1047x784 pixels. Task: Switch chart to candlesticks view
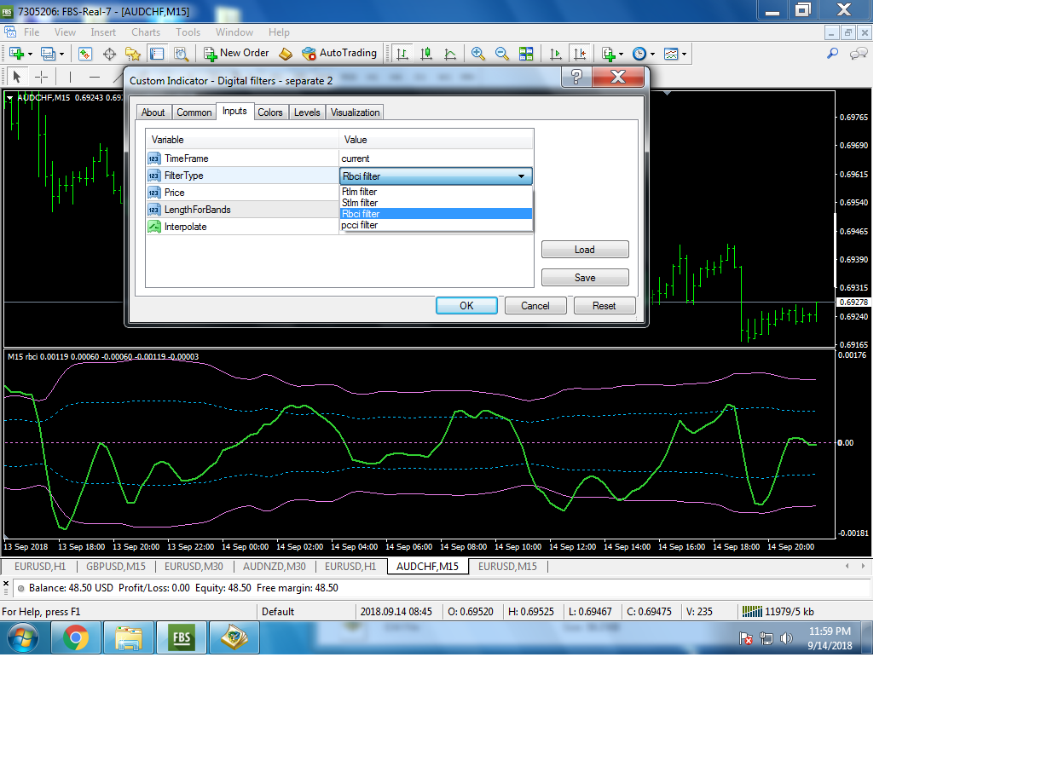click(x=425, y=53)
